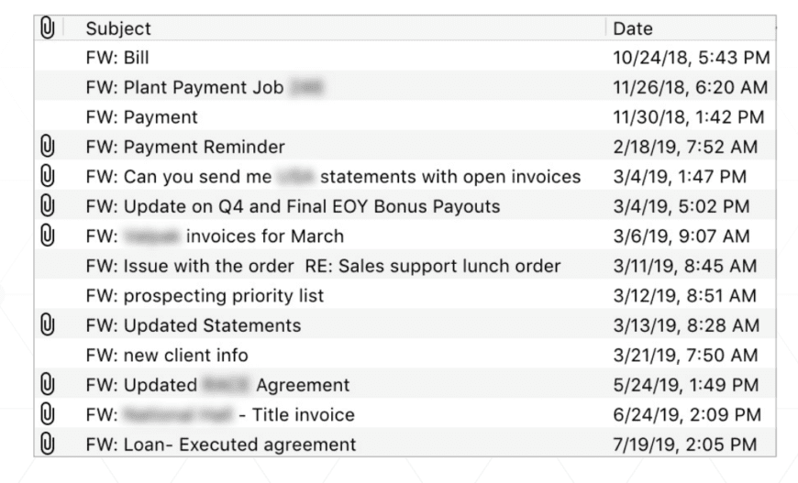Sort emails by Subject column header

(119, 29)
